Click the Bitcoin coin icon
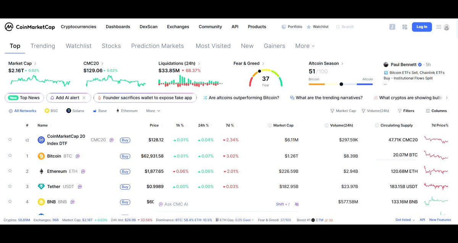The image size is (458, 243). pyautogui.click(x=41, y=156)
